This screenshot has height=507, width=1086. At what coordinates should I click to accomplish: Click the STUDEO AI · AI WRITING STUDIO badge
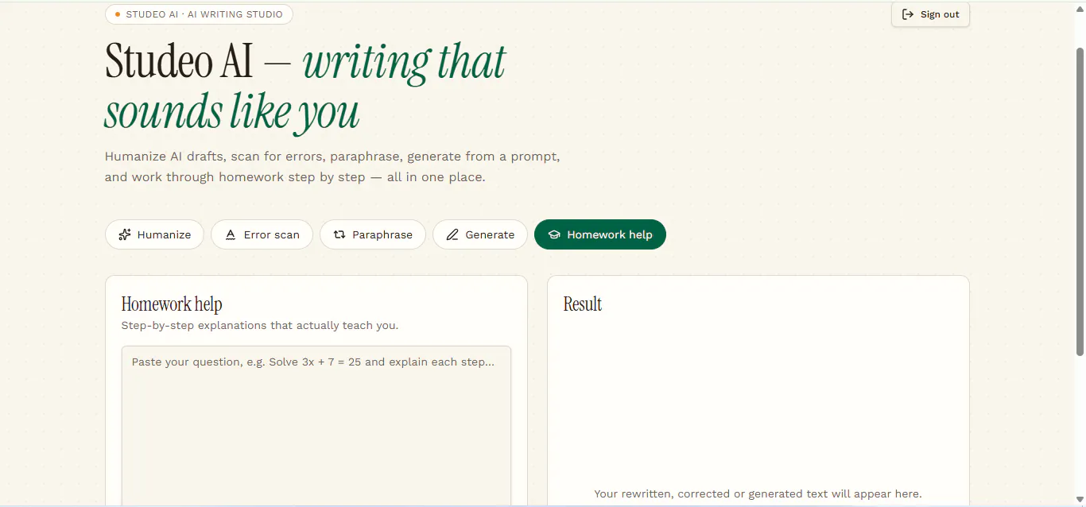199,14
